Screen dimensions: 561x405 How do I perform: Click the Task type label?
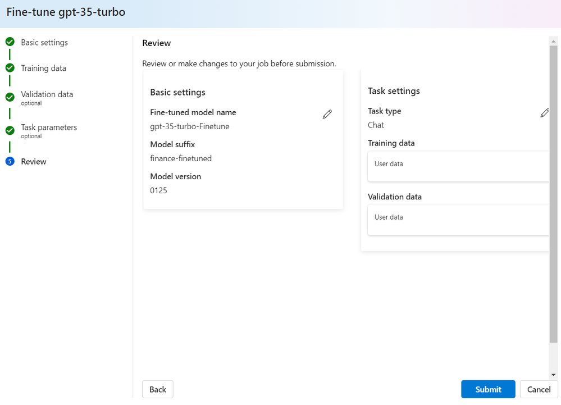click(384, 111)
